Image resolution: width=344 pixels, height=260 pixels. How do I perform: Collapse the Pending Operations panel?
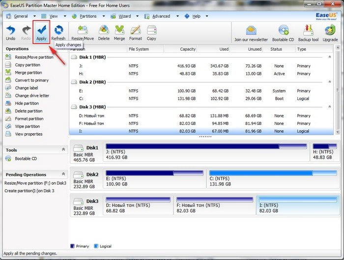point(63,174)
